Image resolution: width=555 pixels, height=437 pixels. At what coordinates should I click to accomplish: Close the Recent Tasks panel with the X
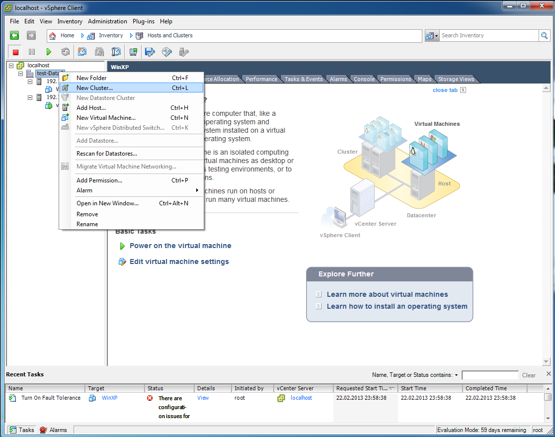tap(549, 373)
